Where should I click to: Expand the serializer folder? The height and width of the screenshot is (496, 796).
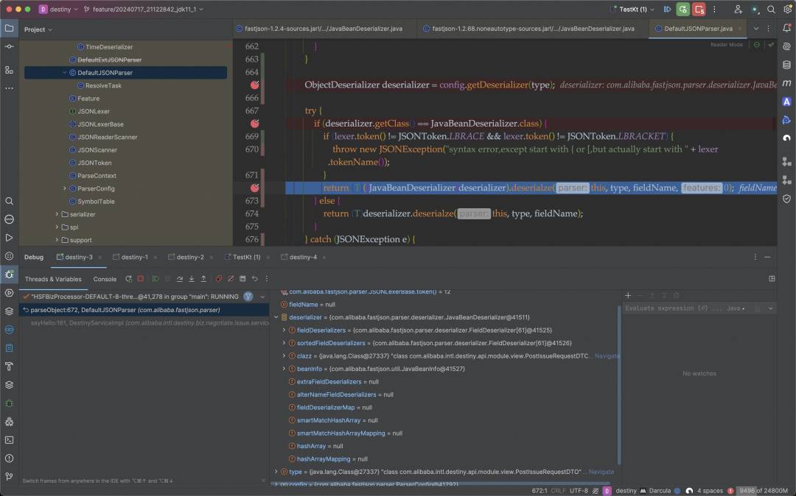[57, 214]
